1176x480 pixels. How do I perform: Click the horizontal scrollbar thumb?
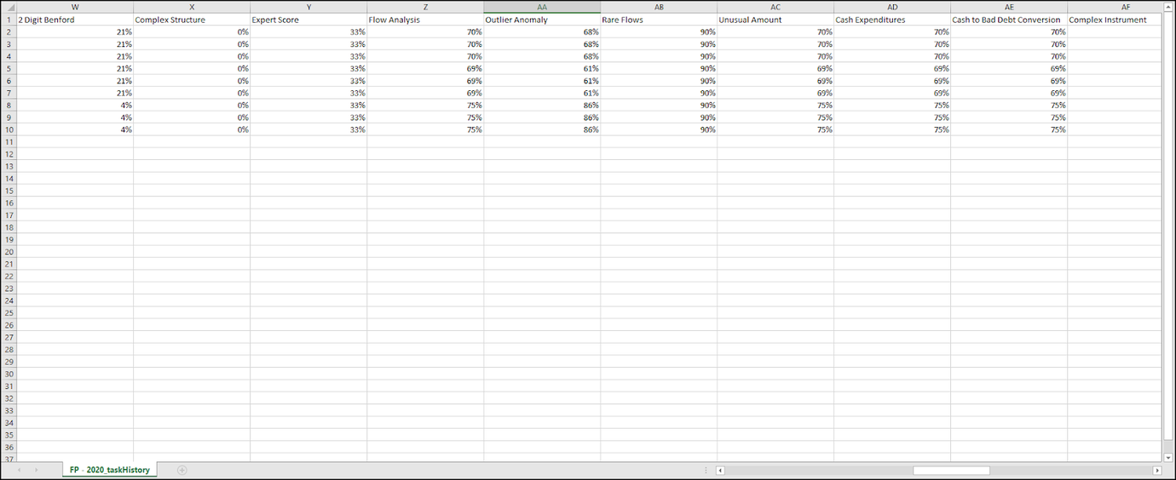coord(951,470)
